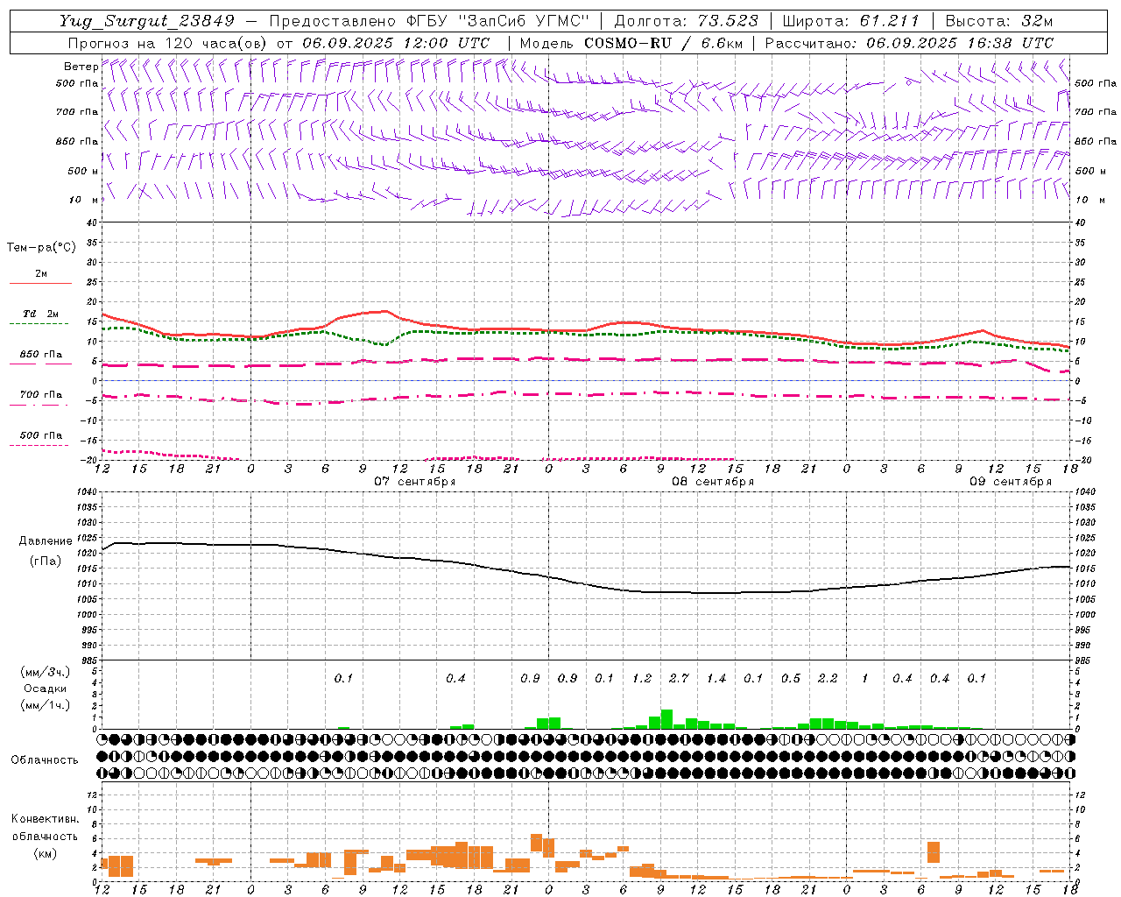This screenshot has width=1121, height=897.
Task: Click the 'Облачность' cloud cover label
Action: pos(45,760)
